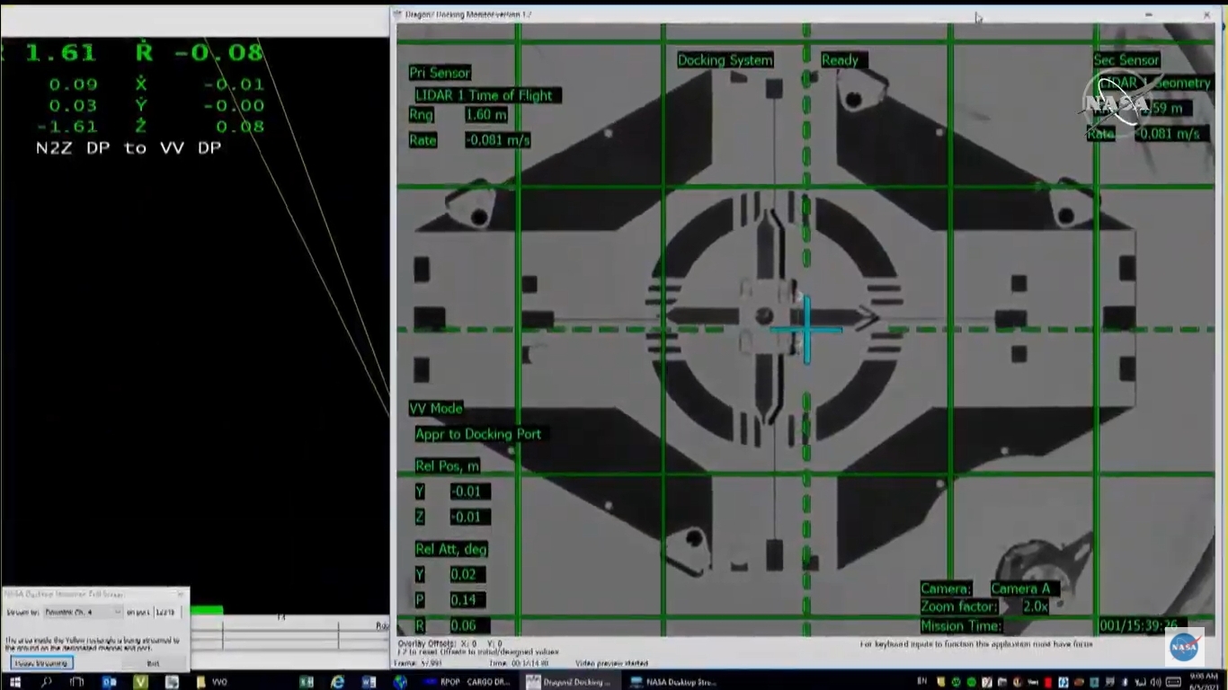This screenshot has height=690, width=1228.
Task: Open Task View from the taskbar
Action: click(x=77, y=682)
